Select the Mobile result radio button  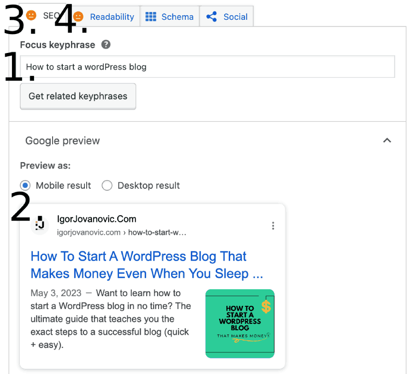(x=25, y=185)
